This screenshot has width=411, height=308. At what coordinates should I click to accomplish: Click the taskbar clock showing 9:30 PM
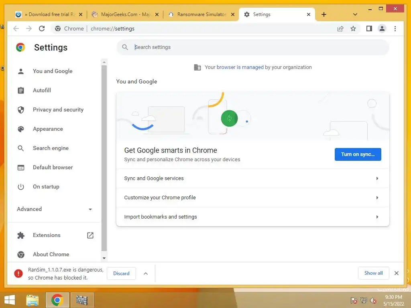point(393,300)
